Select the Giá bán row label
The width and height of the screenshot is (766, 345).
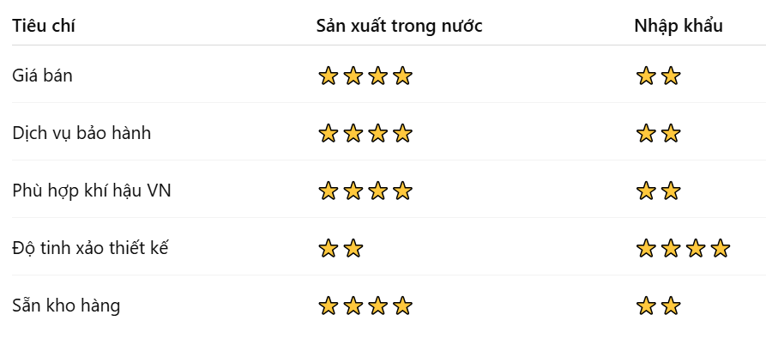(x=42, y=76)
